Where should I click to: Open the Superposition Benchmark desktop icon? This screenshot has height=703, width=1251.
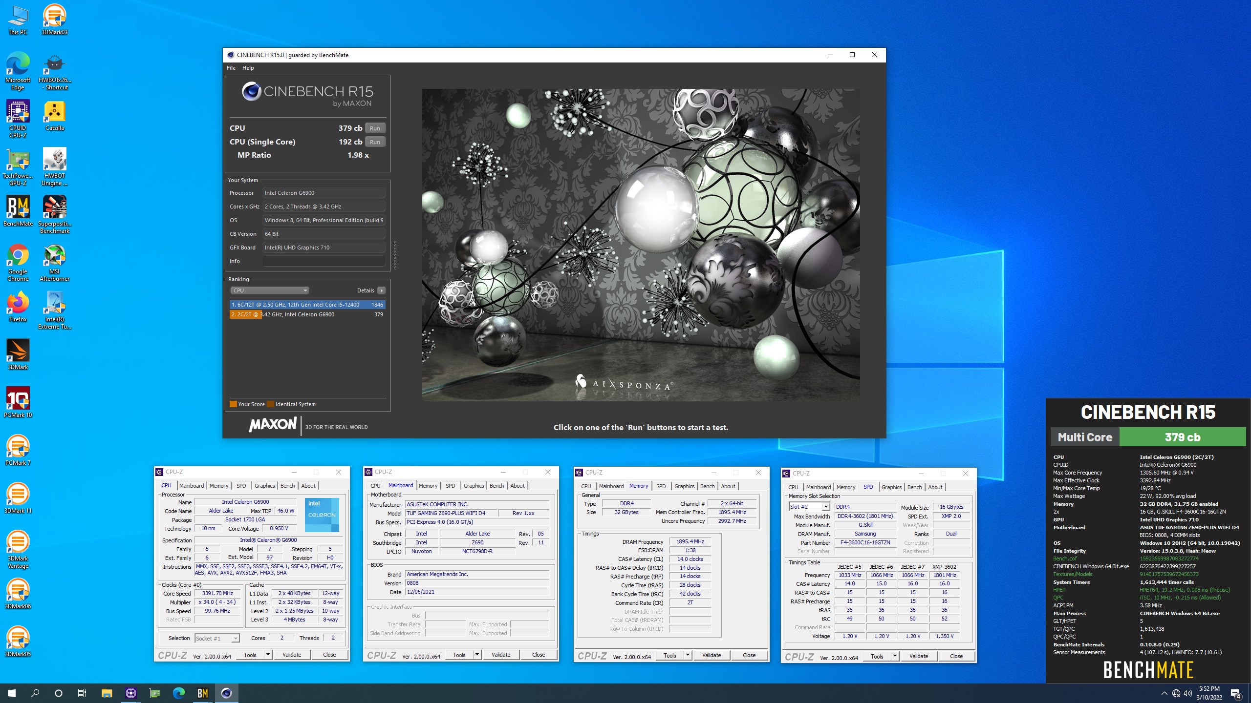coord(54,215)
